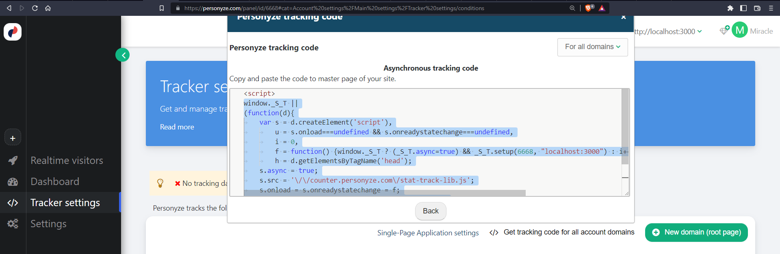Open the Brave Shields panel

[589, 8]
